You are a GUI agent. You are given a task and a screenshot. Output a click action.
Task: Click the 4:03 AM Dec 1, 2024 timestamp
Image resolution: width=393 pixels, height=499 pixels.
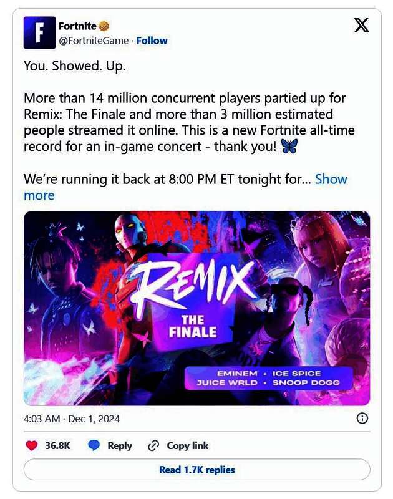[x=72, y=419]
